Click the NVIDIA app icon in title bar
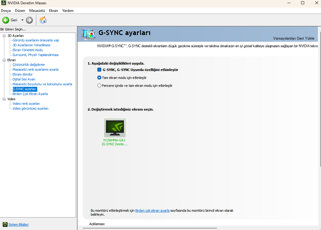Image resolution: width=321 pixels, height=230 pixels. coord(3,3)
